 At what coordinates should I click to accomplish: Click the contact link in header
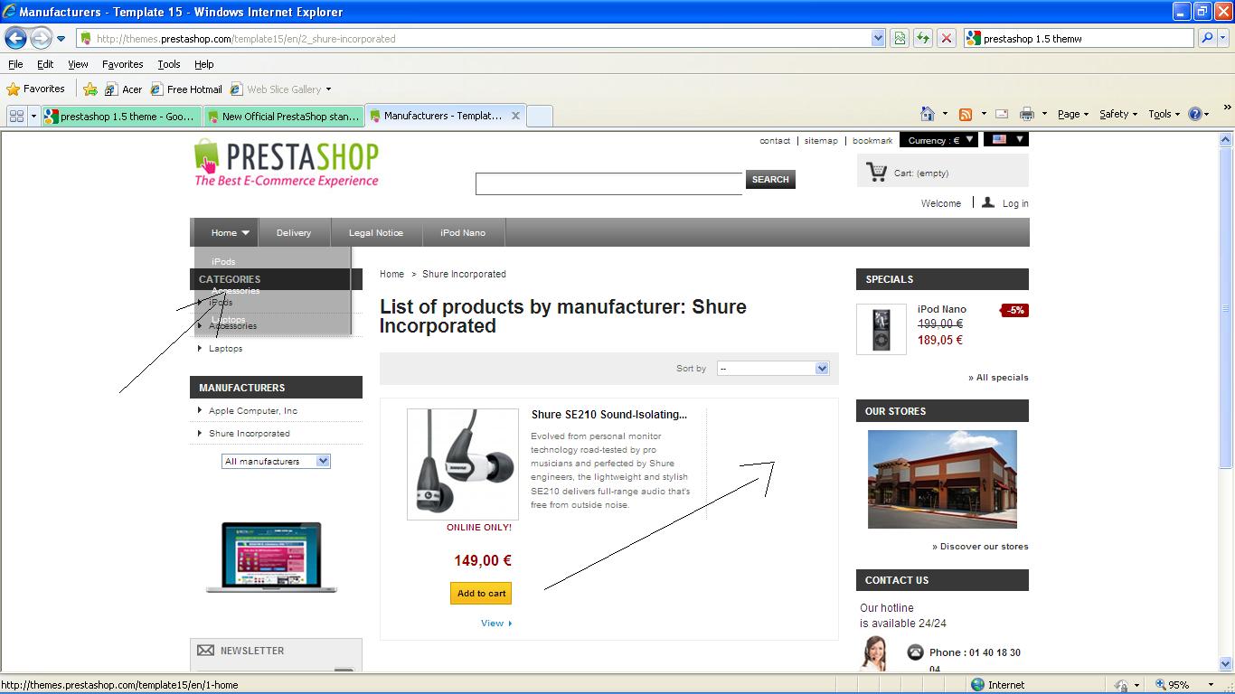(x=775, y=140)
